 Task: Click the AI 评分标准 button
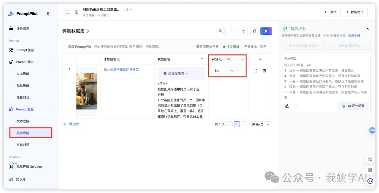pos(353,106)
